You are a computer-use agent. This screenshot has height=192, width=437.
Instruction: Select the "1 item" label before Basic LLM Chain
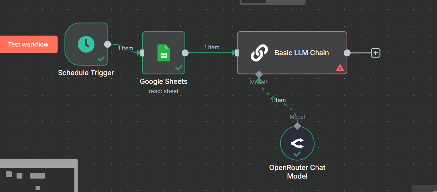click(212, 47)
